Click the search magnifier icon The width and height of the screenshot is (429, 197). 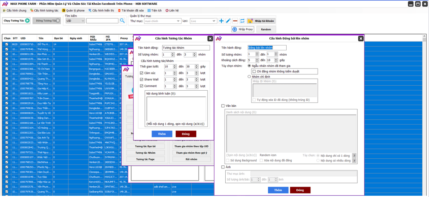coord(122,21)
